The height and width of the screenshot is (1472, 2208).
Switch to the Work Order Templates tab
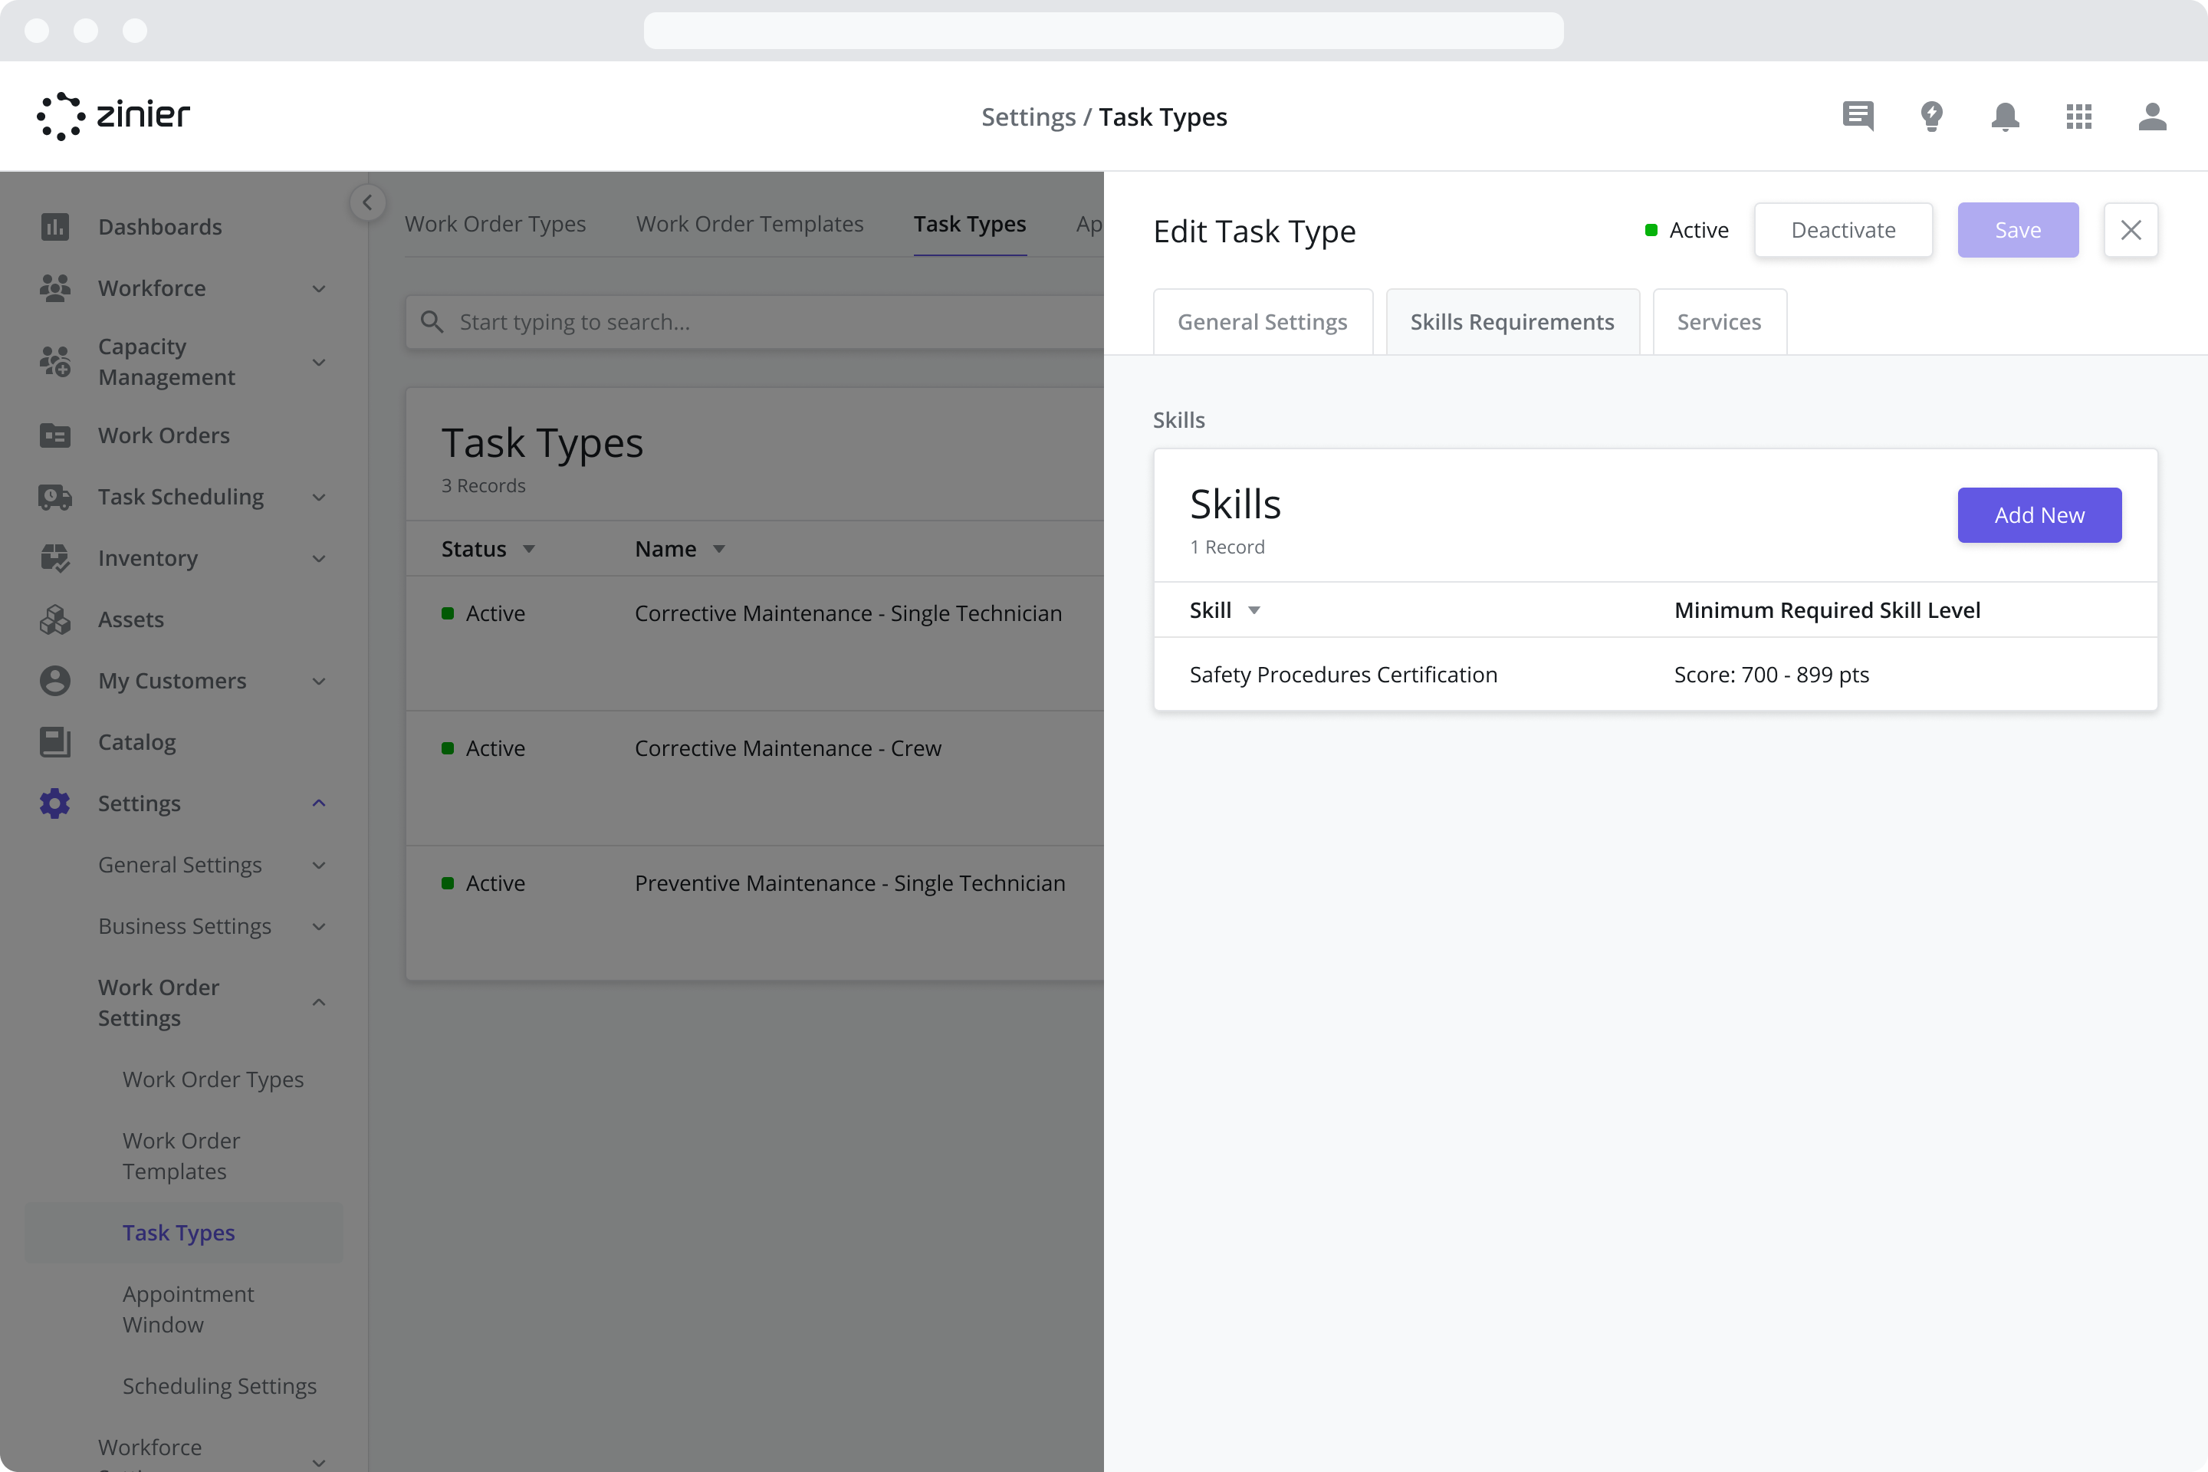[750, 223]
